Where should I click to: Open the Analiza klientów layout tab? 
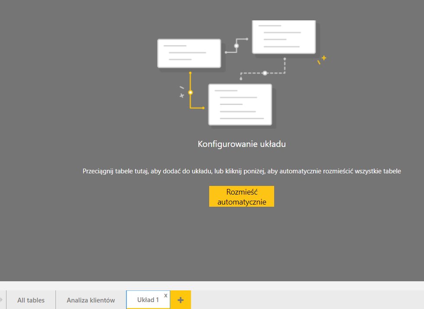point(91,300)
